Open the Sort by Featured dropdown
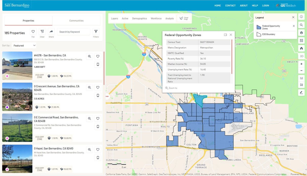 (x=24, y=46)
